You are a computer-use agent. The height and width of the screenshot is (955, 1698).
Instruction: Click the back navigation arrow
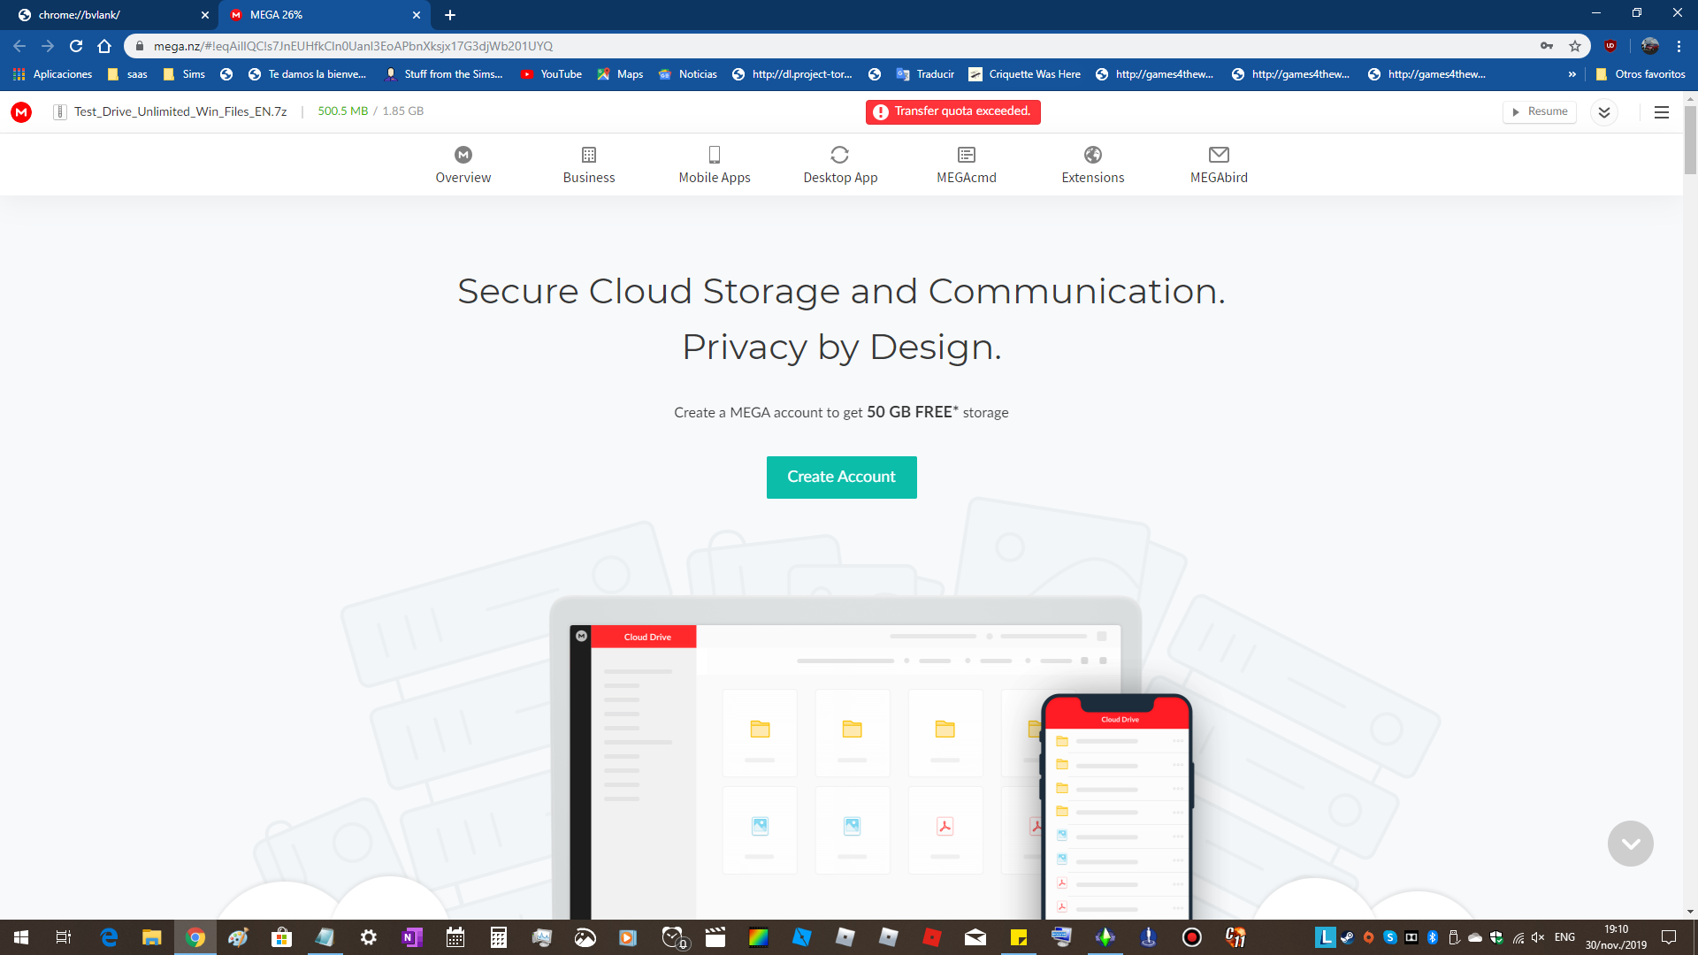19,46
